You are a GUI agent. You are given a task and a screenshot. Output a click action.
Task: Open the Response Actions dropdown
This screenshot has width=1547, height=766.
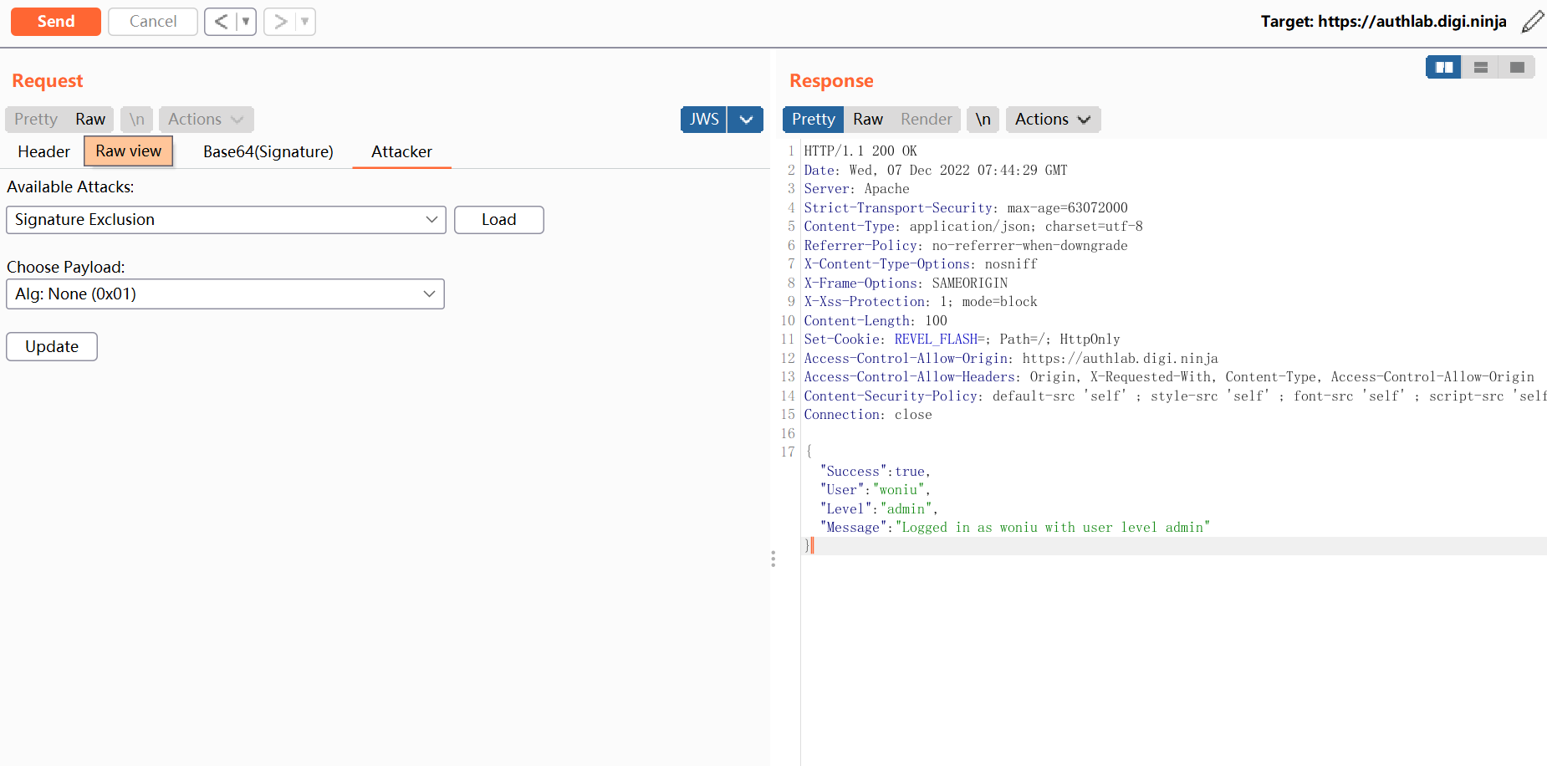[x=1053, y=120]
